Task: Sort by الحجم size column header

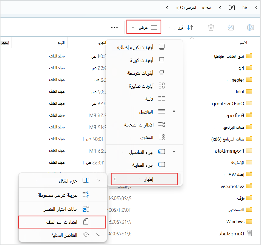Action: [x=5, y=43]
